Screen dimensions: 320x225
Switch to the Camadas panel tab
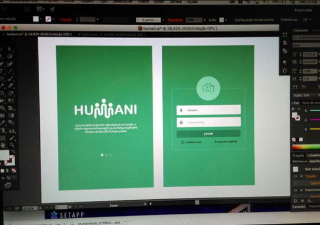pos(299,207)
